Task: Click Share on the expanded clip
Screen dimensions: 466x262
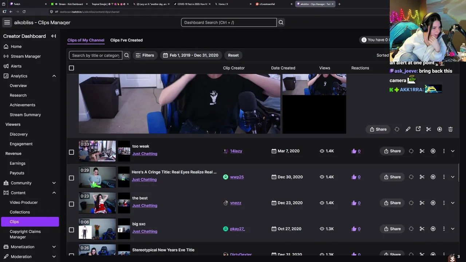Action: pos(378,129)
